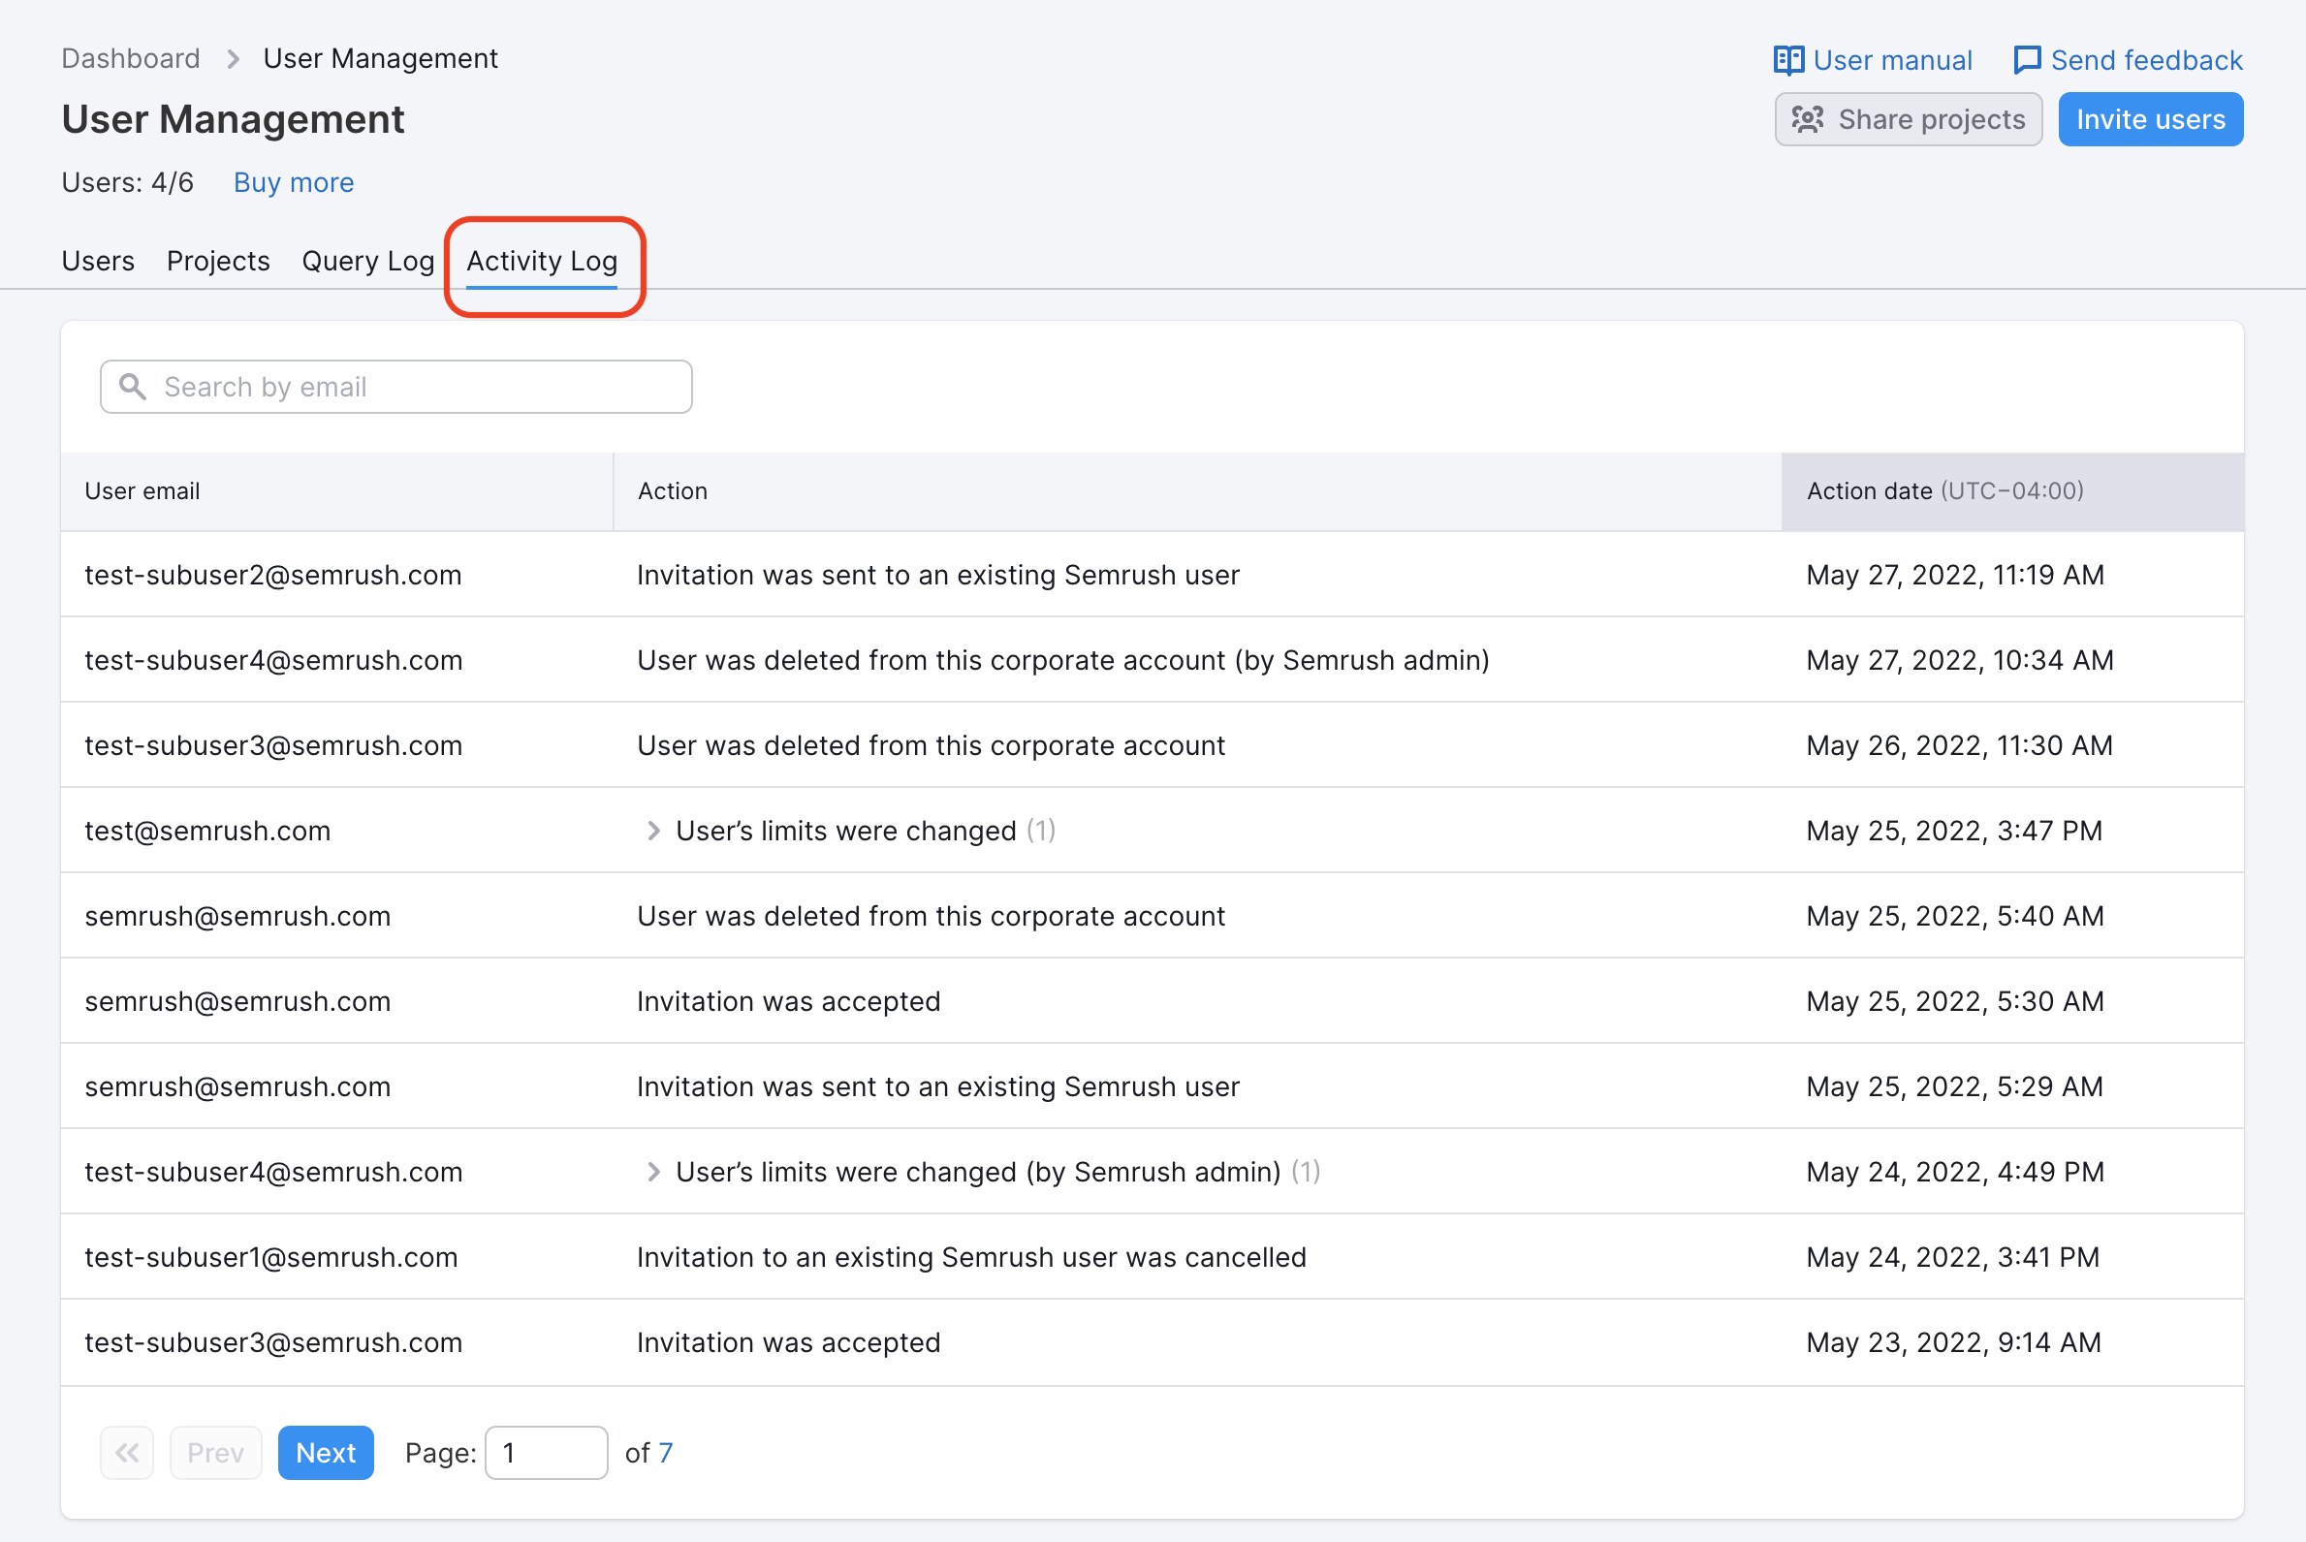Select the Activity Log tab

pyautogui.click(x=542, y=260)
